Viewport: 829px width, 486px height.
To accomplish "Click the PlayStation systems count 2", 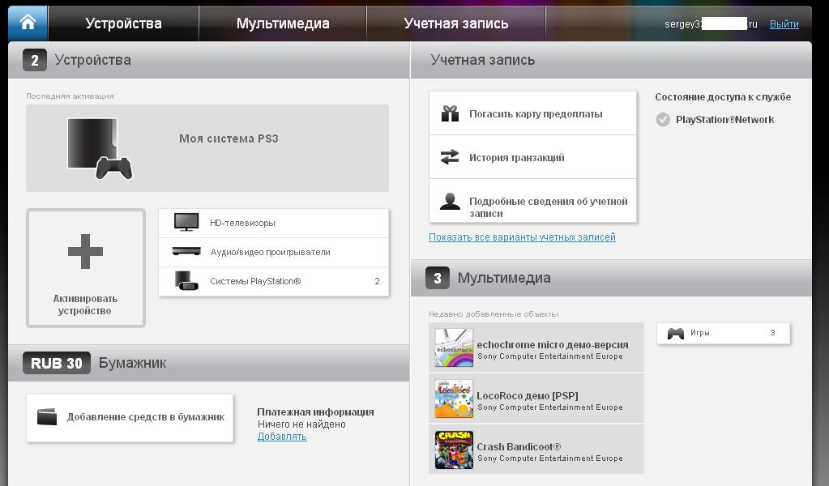I will pos(377,281).
